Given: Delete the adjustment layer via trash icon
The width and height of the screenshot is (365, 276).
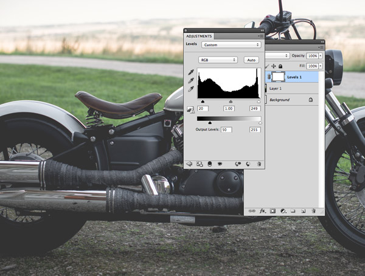Looking at the screenshot, I should [x=259, y=164].
